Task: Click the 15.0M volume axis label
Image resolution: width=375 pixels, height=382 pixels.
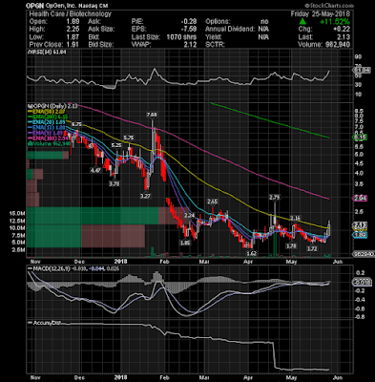Action: click(18, 213)
